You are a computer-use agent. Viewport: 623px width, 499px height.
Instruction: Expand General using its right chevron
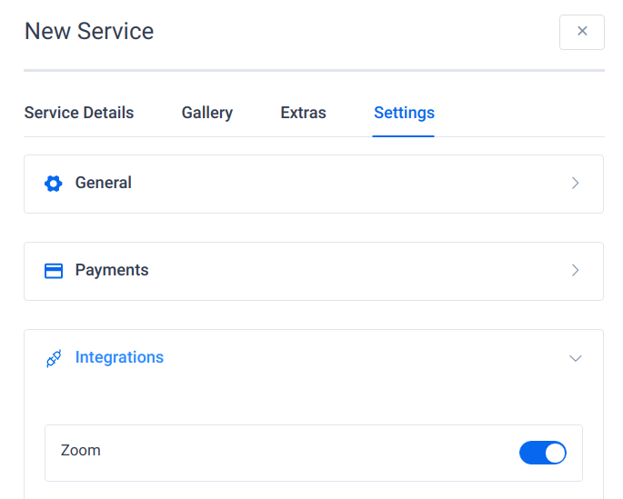coord(575,183)
